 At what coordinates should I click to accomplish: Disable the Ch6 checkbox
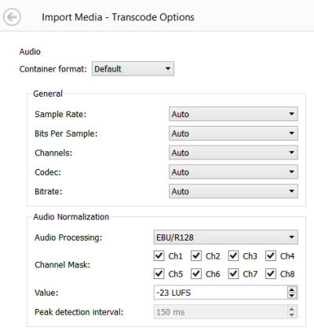196,274
